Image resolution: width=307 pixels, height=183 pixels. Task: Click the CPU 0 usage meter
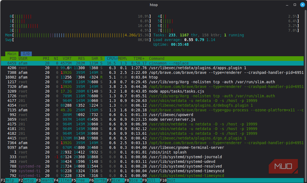pos(80,17)
